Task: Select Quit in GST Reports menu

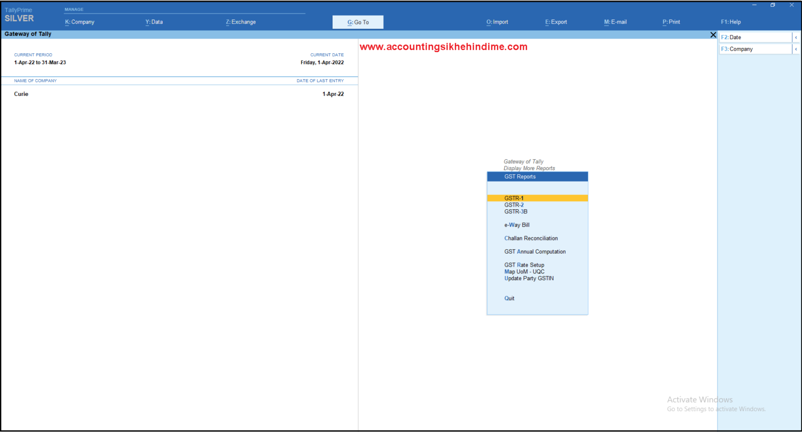Action: point(509,298)
